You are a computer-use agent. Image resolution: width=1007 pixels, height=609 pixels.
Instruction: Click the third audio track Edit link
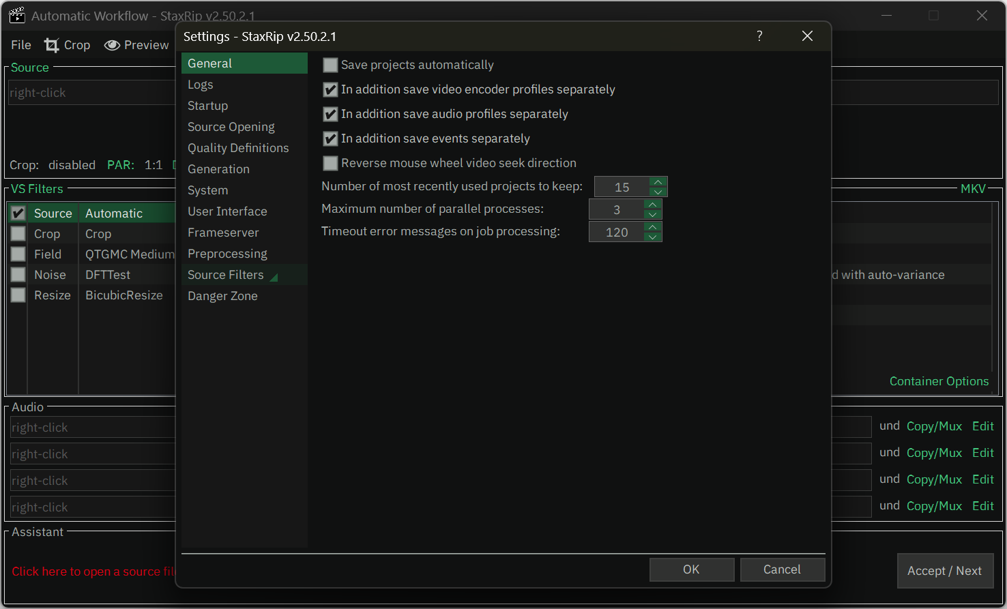click(983, 479)
